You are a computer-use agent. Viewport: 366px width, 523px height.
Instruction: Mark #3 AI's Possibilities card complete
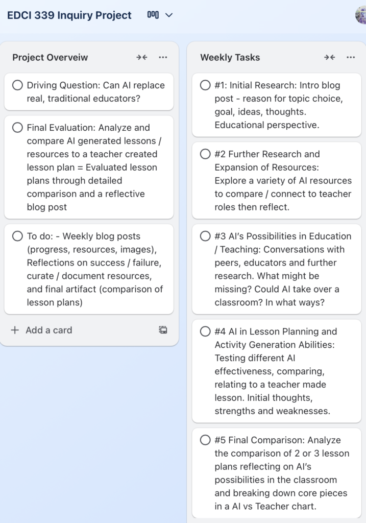205,236
